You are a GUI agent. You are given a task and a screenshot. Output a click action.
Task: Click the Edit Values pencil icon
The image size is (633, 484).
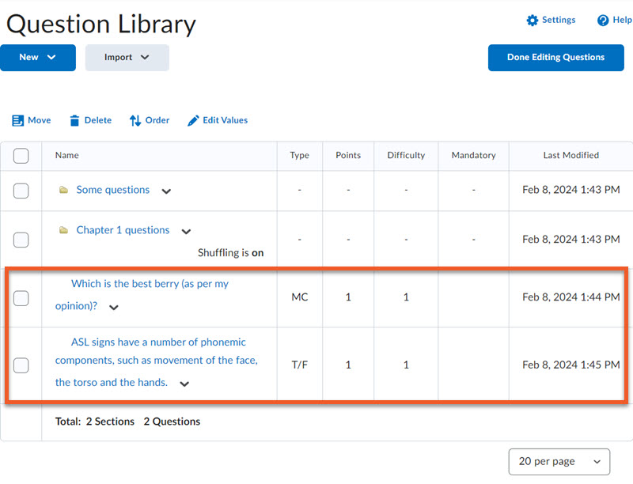pos(193,121)
